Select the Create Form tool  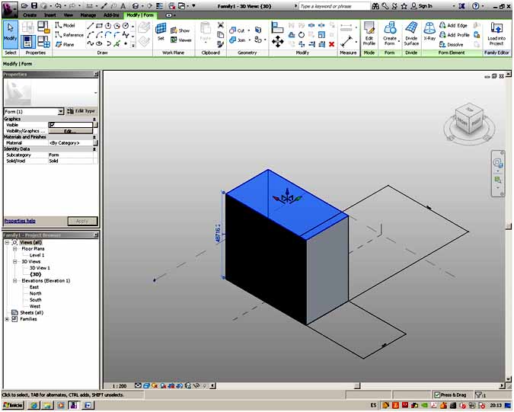pos(389,34)
